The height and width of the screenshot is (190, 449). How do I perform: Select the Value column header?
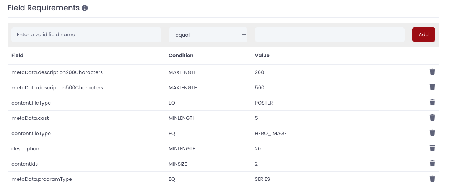pyautogui.click(x=262, y=55)
